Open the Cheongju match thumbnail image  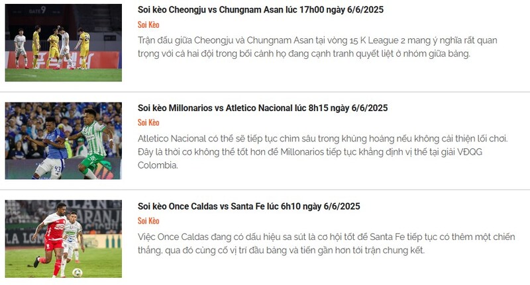tap(64, 43)
